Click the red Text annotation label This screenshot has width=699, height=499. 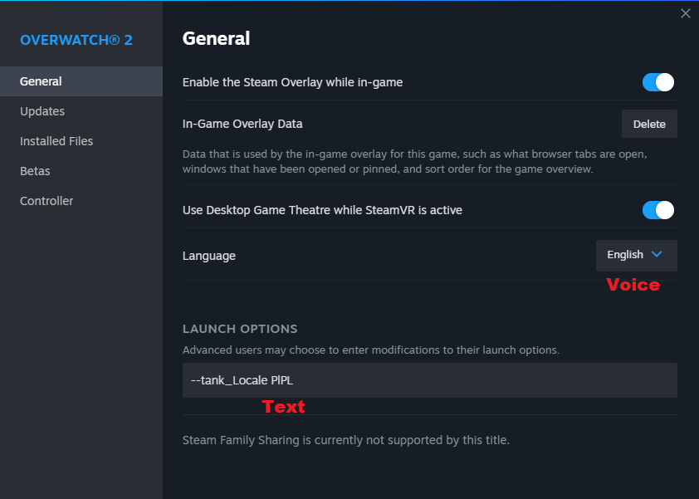tap(283, 407)
